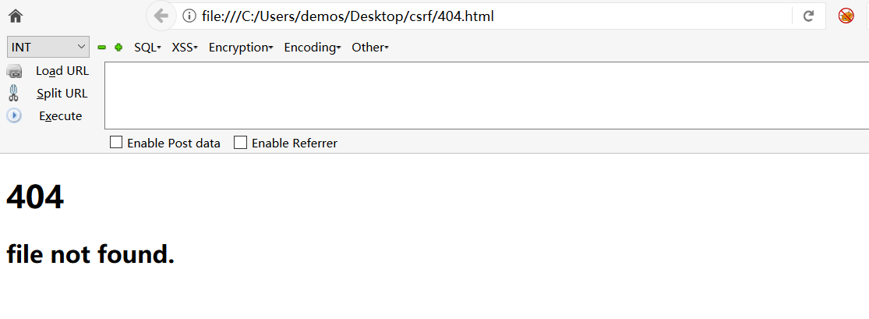The image size is (869, 319).
Task: Open the INT type dropdown
Action: pyautogui.click(x=48, y=47)
